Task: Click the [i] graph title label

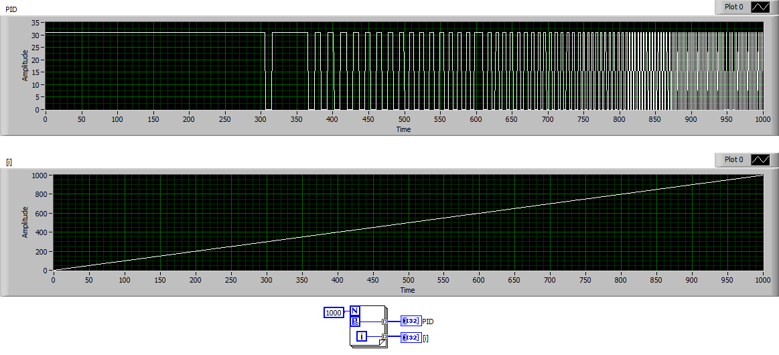Action: 9,162
